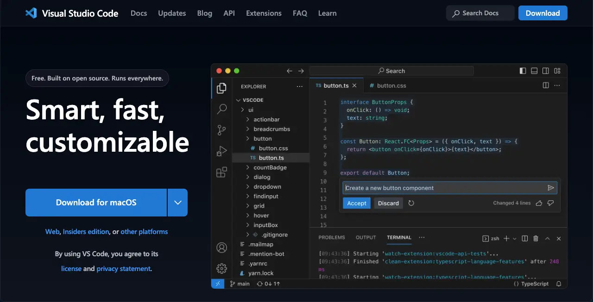Open the Insiders edition link

click(86, 232)
